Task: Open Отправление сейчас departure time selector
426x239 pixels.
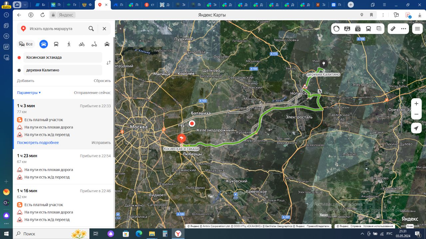Action: [92, 93]
